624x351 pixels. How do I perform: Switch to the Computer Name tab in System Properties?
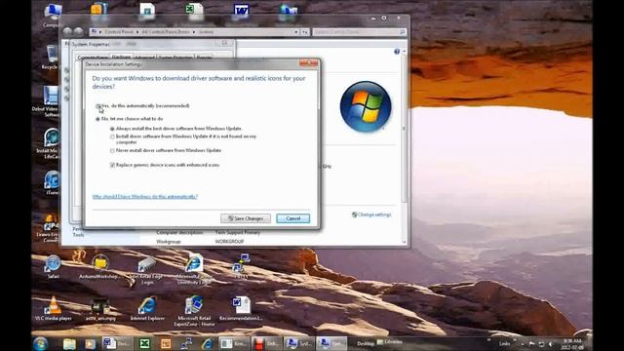pos(93,58)
